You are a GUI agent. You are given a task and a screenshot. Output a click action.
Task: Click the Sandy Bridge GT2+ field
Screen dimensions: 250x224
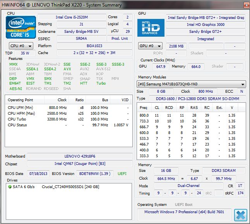tap(205, 32)
